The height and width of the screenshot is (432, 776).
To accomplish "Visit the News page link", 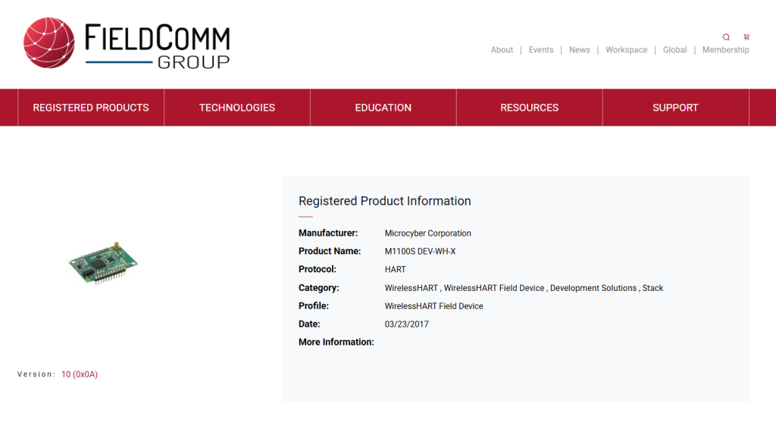I will pos(580,50).
